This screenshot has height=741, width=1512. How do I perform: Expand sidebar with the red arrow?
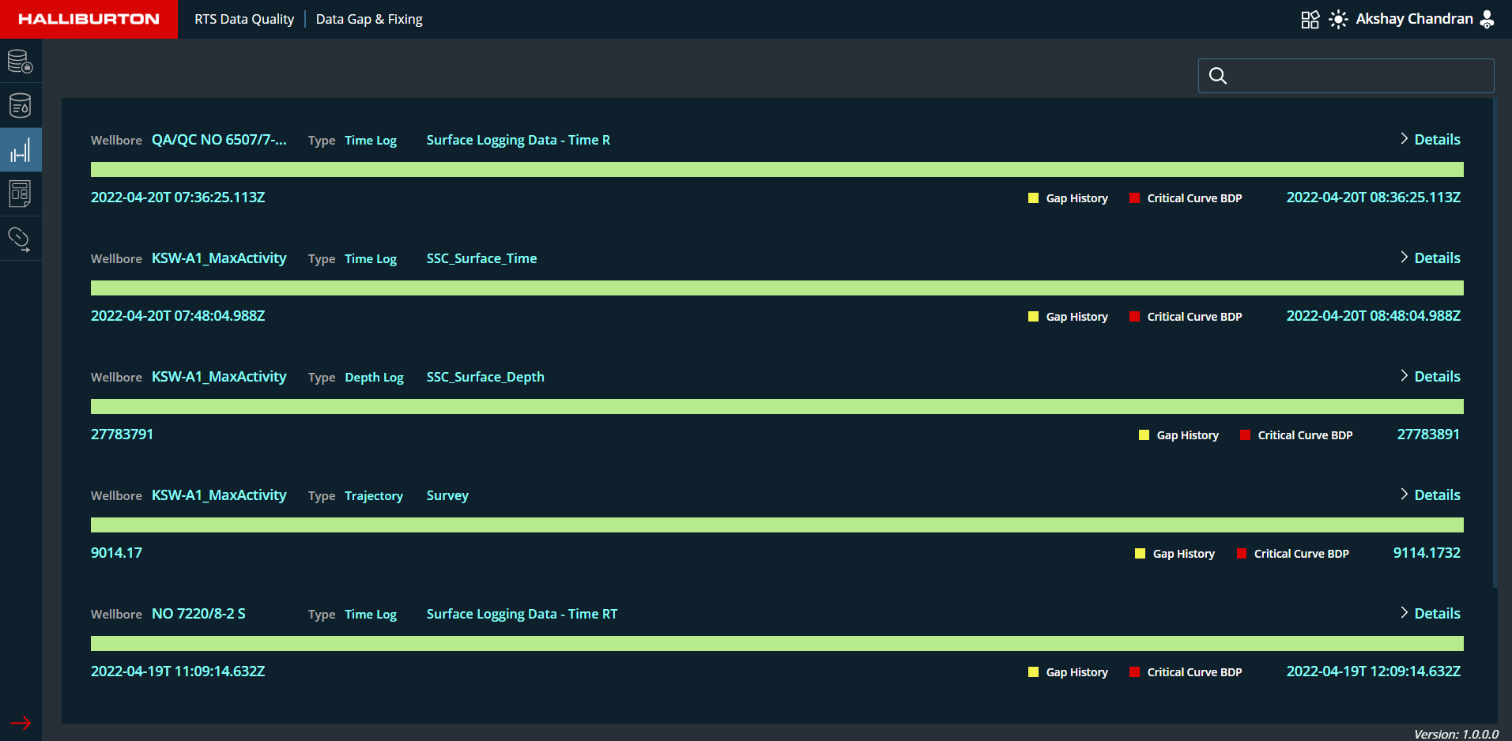[21, 723]
